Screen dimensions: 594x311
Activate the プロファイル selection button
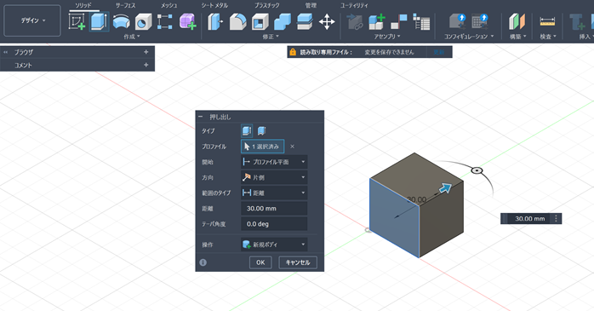[262, 147]
